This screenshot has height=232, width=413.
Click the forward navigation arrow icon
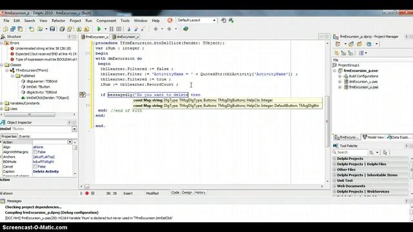pyautogui.click(x=169, y=29)
